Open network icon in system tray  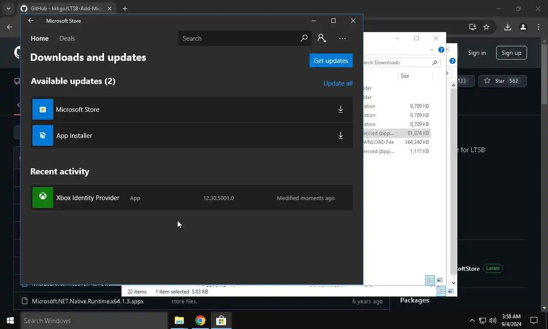click(482, 320)
